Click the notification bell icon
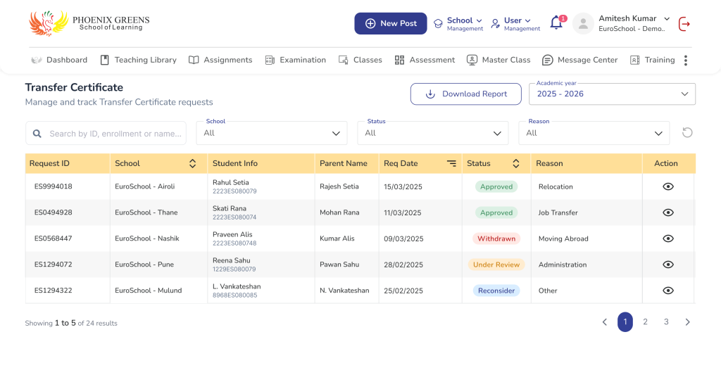The height and width of the screenshot is (382, 721). click(556, 23)
